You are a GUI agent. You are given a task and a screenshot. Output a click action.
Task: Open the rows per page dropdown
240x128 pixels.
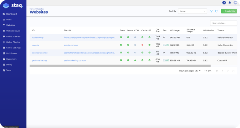click(198, 71)
